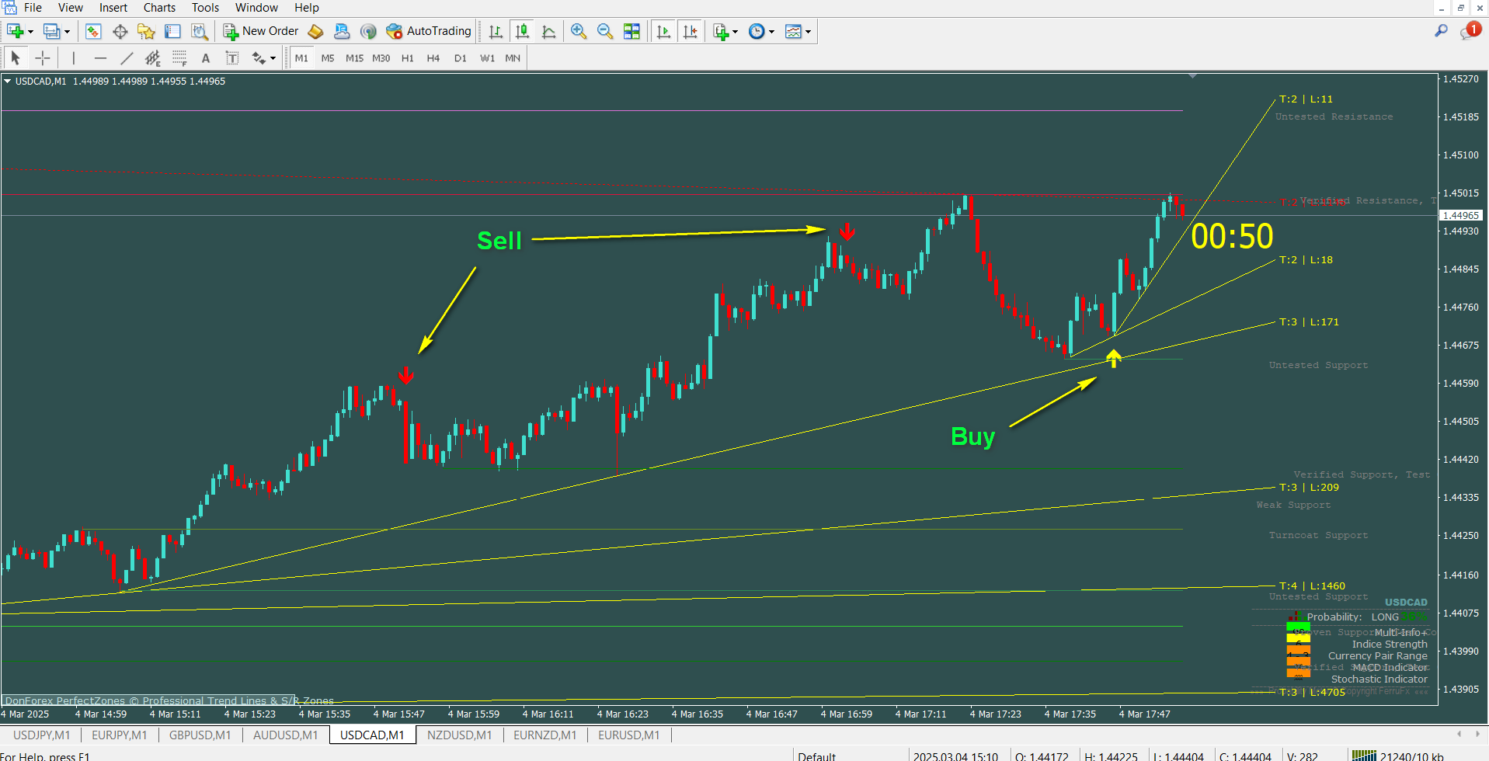
Task: Open the Market Watch panel
Action: 93,31
